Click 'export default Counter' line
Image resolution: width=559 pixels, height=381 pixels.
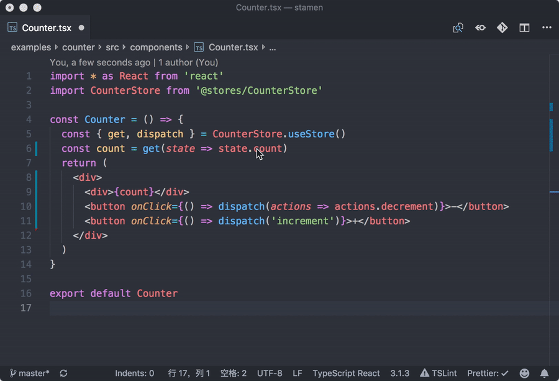tap(114, 293)
